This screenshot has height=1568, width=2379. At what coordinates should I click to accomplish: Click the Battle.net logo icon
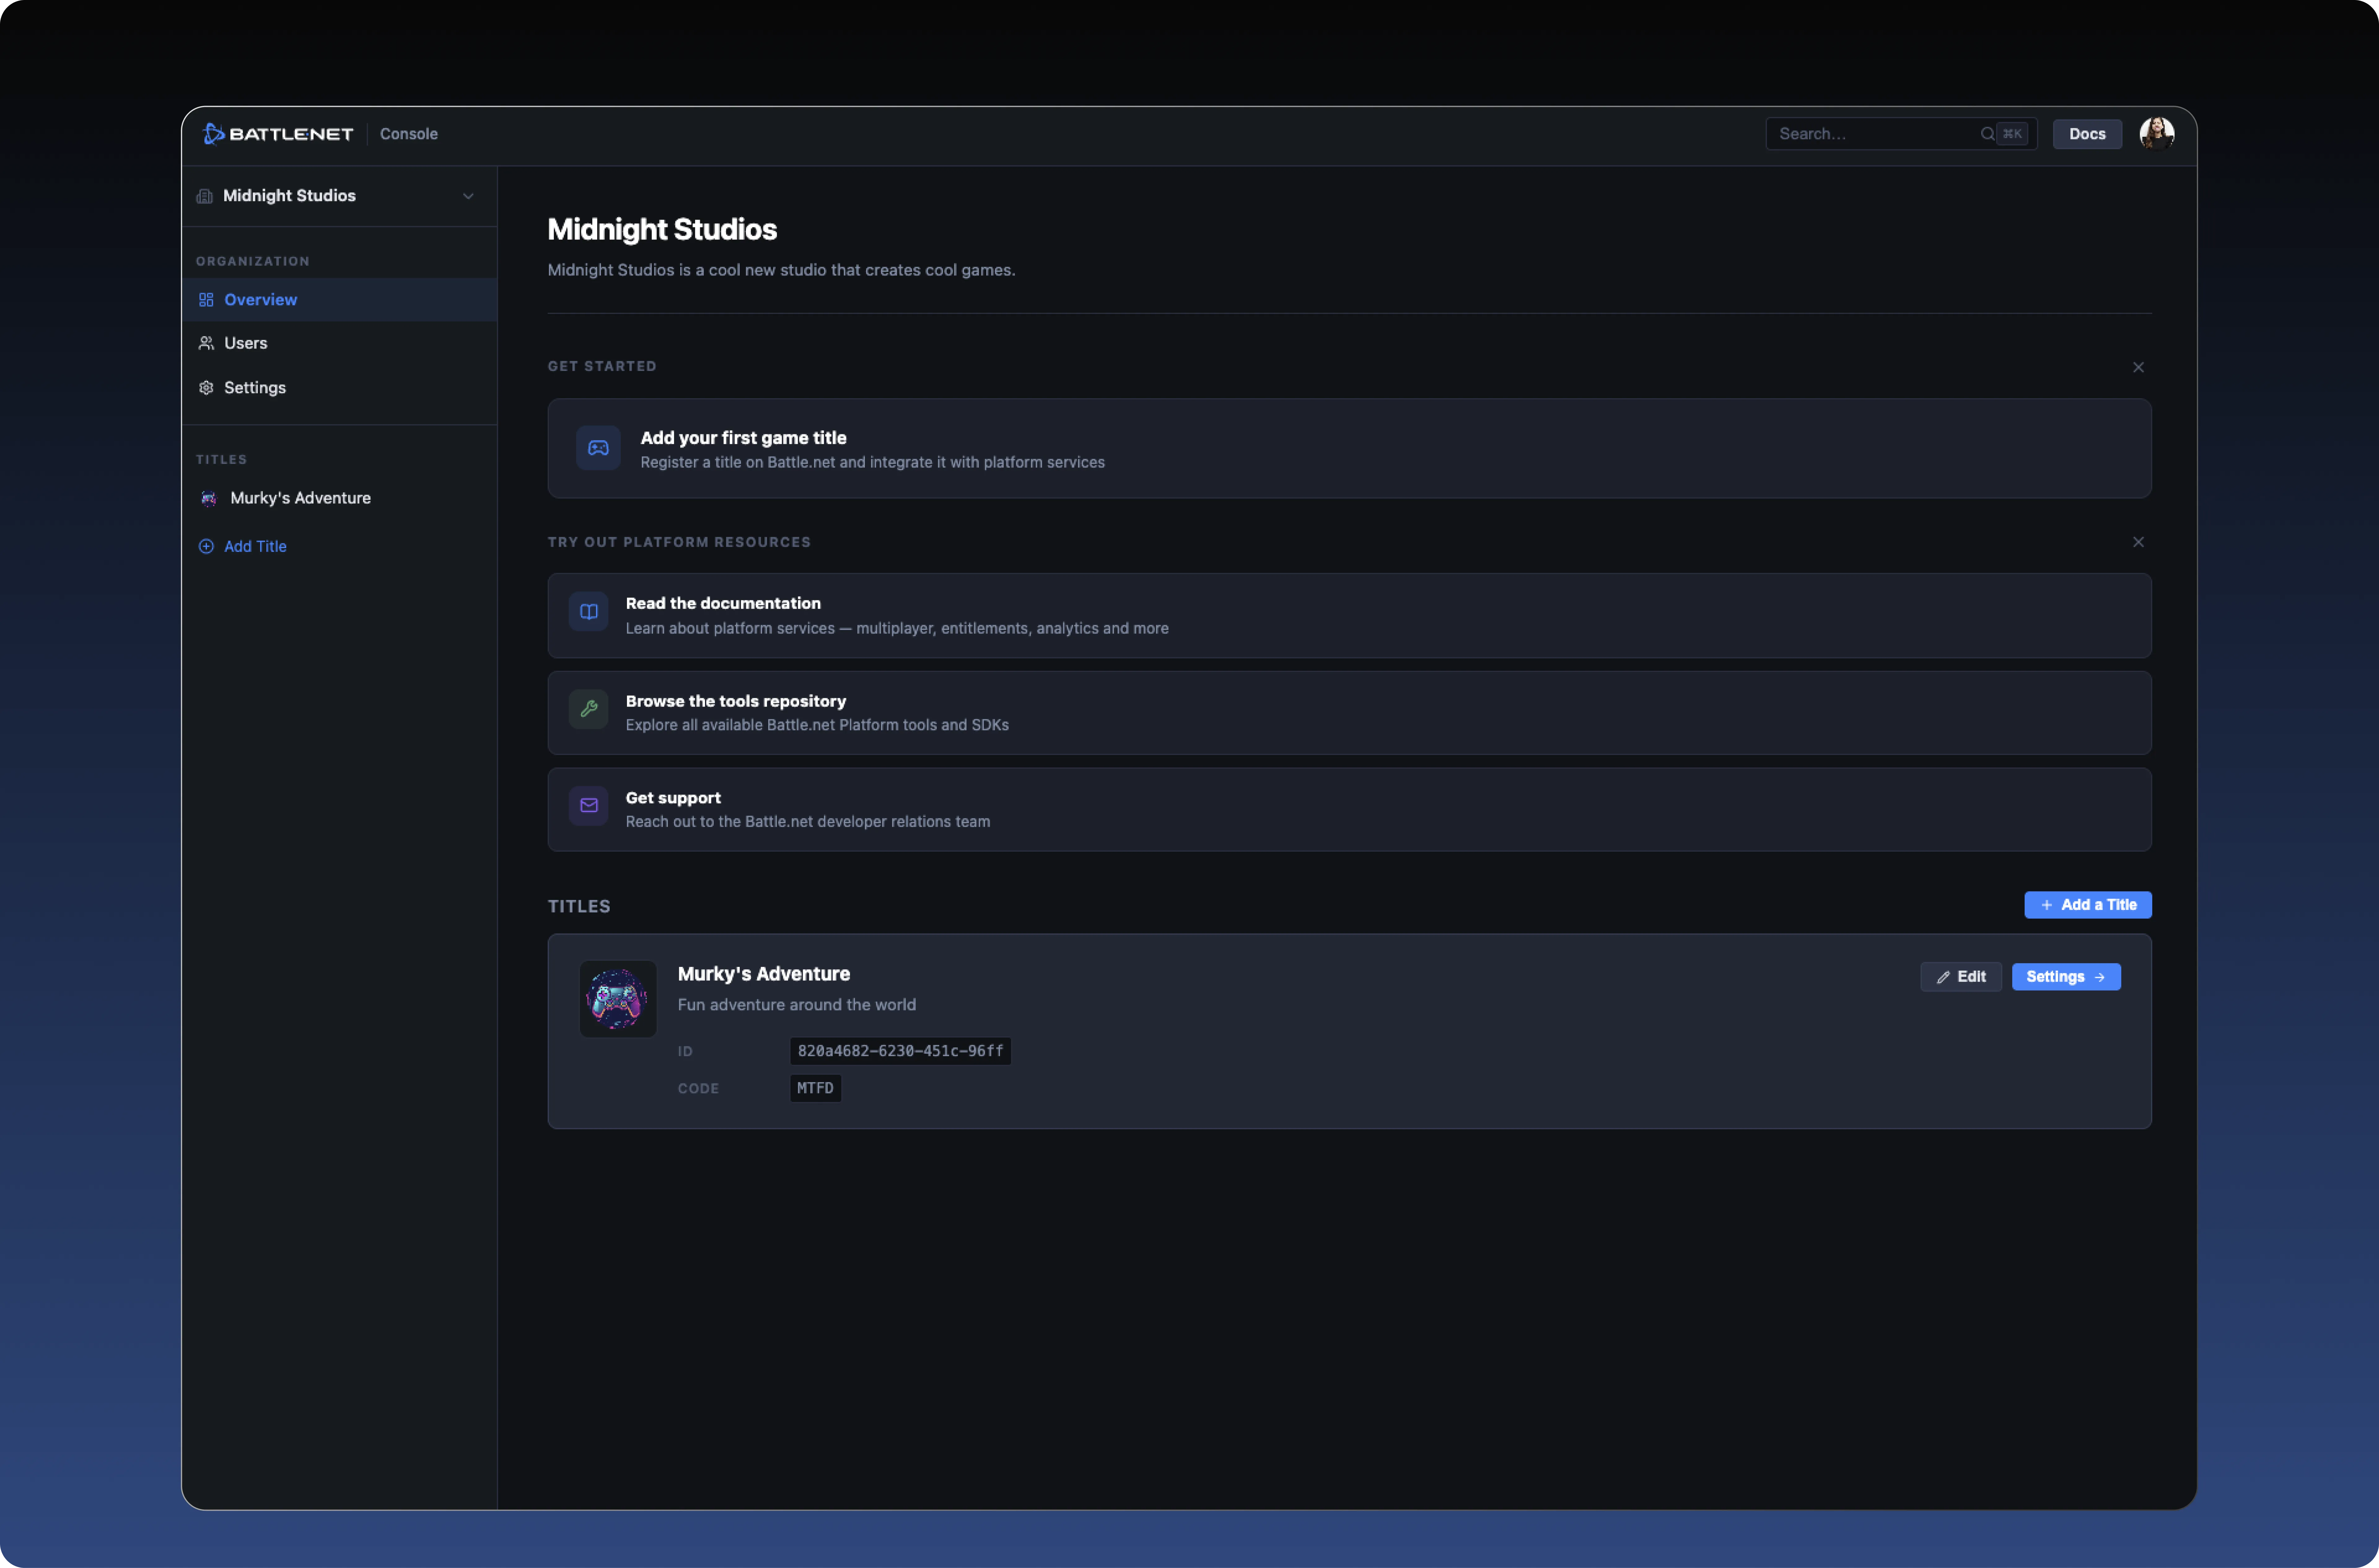(x=213, y=134)
